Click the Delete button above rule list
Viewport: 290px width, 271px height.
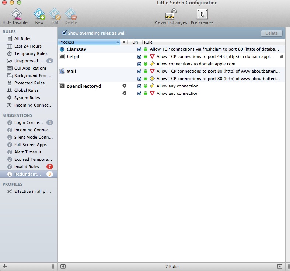pyautogui.click(x=272, y=33)
